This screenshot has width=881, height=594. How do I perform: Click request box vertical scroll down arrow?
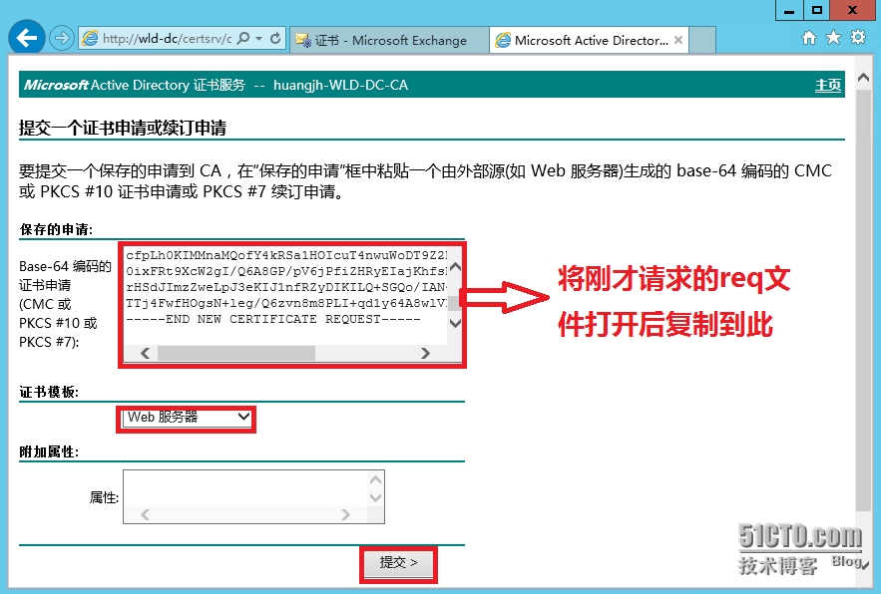click(x=456, y=323)
